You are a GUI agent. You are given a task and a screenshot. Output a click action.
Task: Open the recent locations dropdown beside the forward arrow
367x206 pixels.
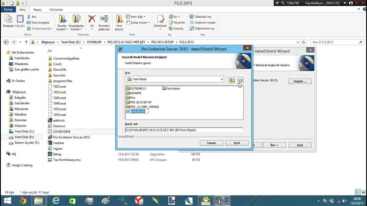coord(20,42)
